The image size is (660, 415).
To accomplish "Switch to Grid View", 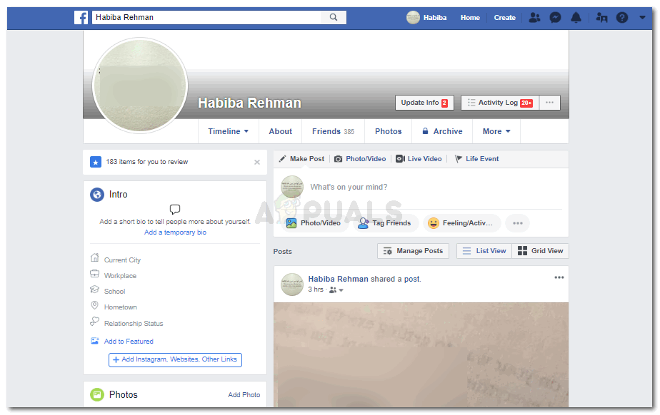I will coord(541,251).
